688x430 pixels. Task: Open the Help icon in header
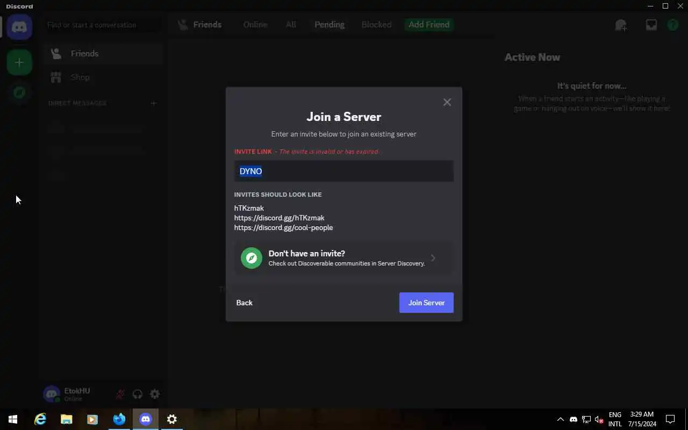[672, 25]
